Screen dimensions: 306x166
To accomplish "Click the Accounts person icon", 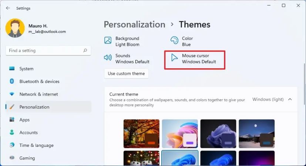I will point(12,132).
